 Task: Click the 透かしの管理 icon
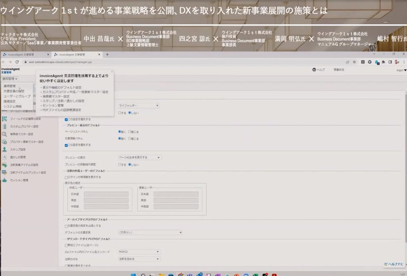click(4, 157)
